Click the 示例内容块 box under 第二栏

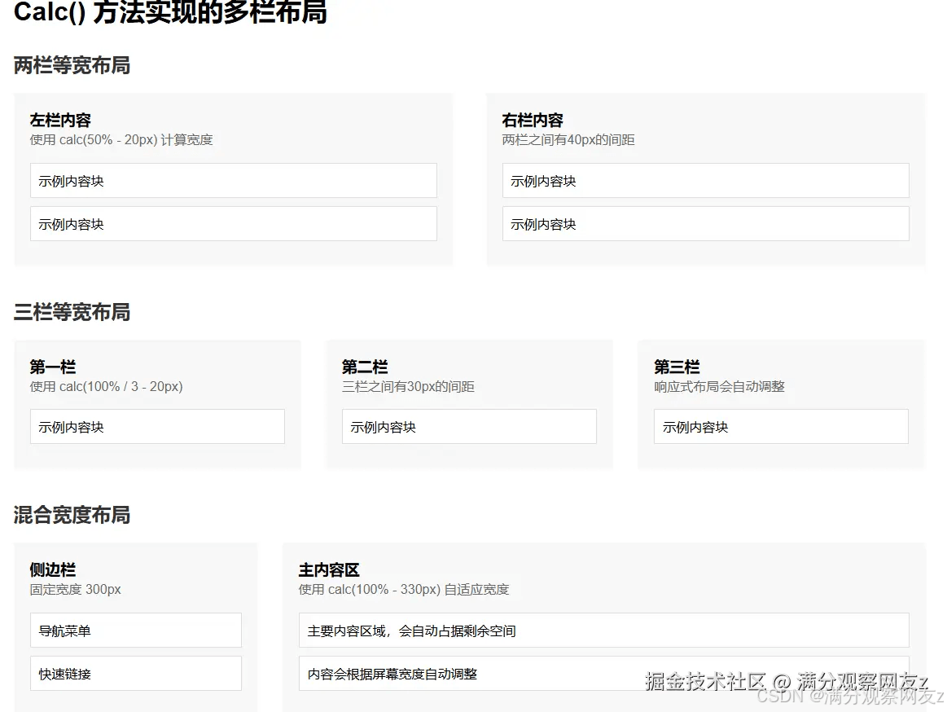click(469, 427)
